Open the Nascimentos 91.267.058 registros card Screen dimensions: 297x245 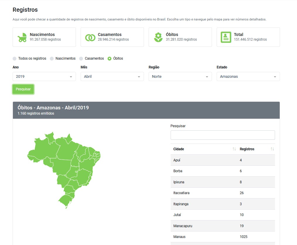coord(44,37)
